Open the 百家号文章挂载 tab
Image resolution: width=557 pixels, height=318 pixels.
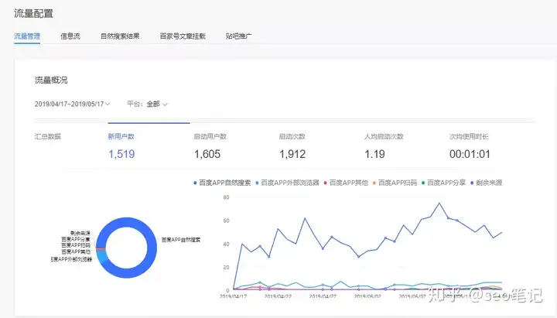click(x=183, y=36)
